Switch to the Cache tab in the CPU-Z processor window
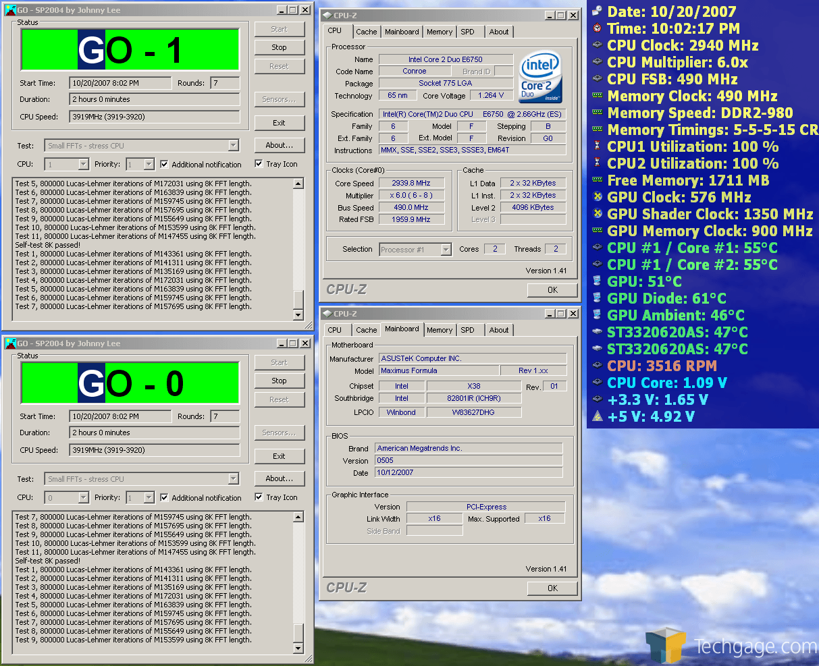The width and height of the screenshot is (819, 666). point(367,32)
